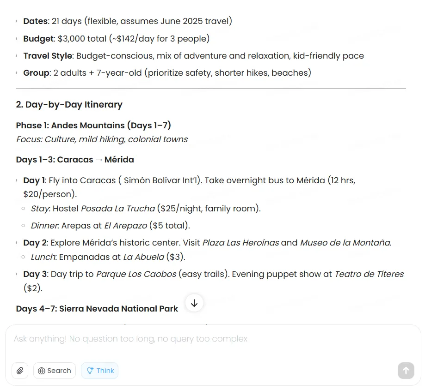
Task: Click the Teatro de Títeres text
Action: [369, 274]
